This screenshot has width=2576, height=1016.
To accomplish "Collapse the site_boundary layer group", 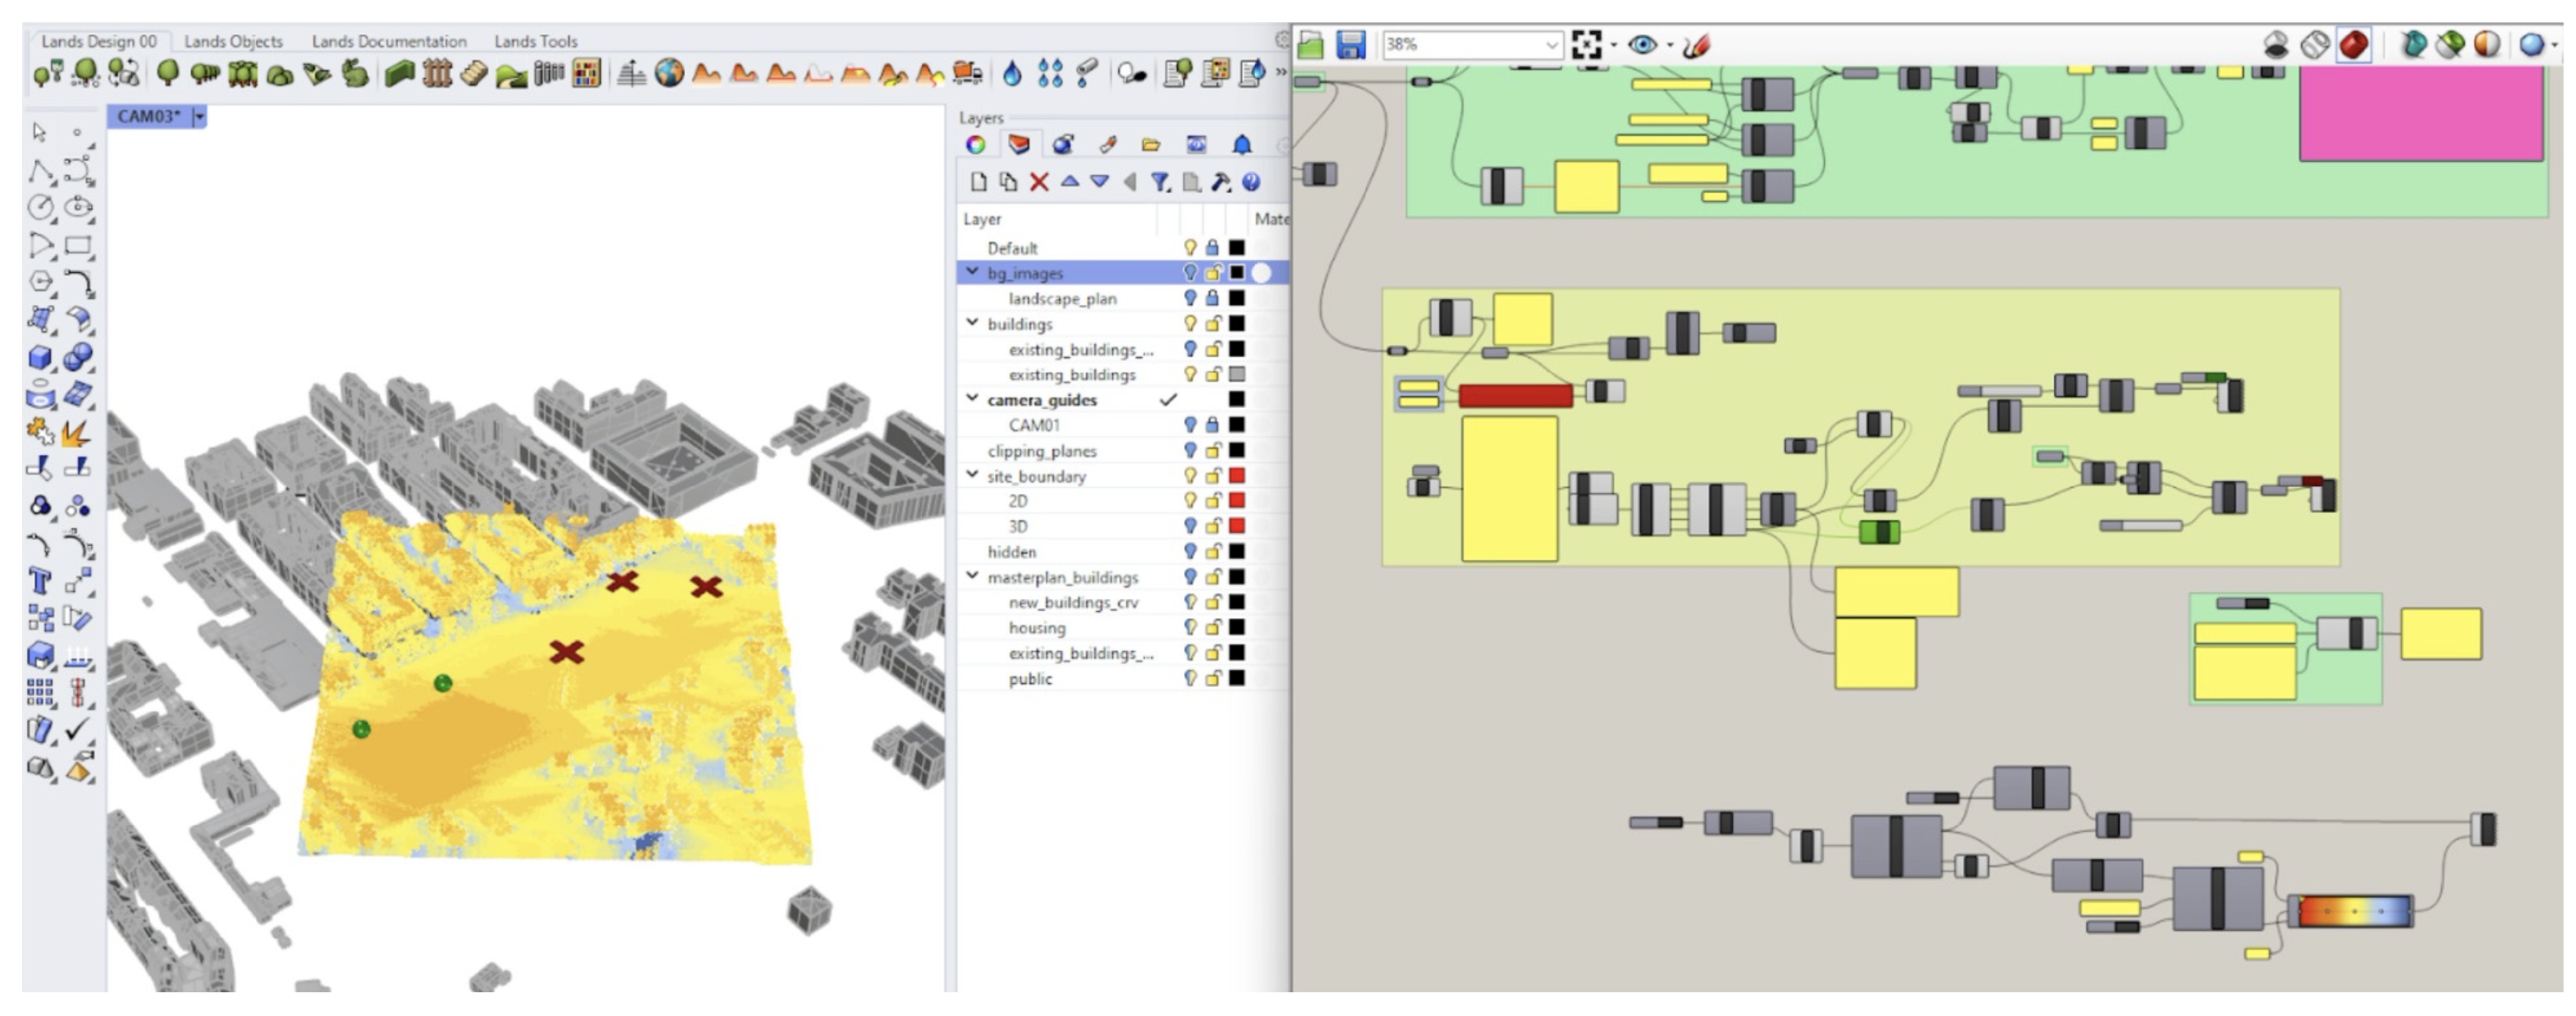I will pos(972,475).
